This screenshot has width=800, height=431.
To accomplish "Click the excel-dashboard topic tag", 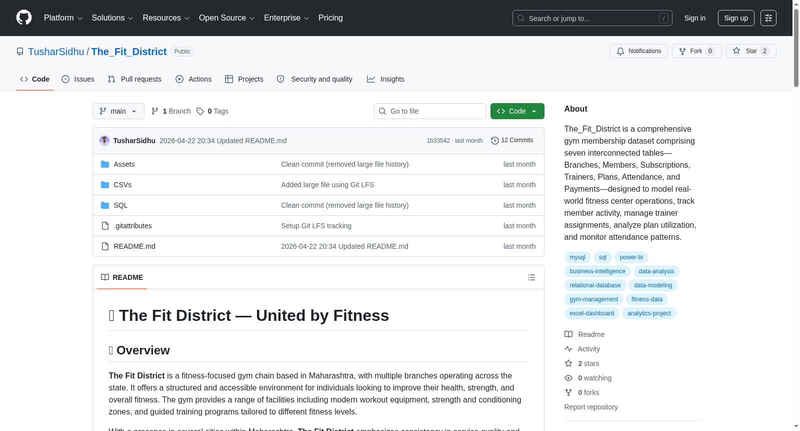I will point(592,313).
